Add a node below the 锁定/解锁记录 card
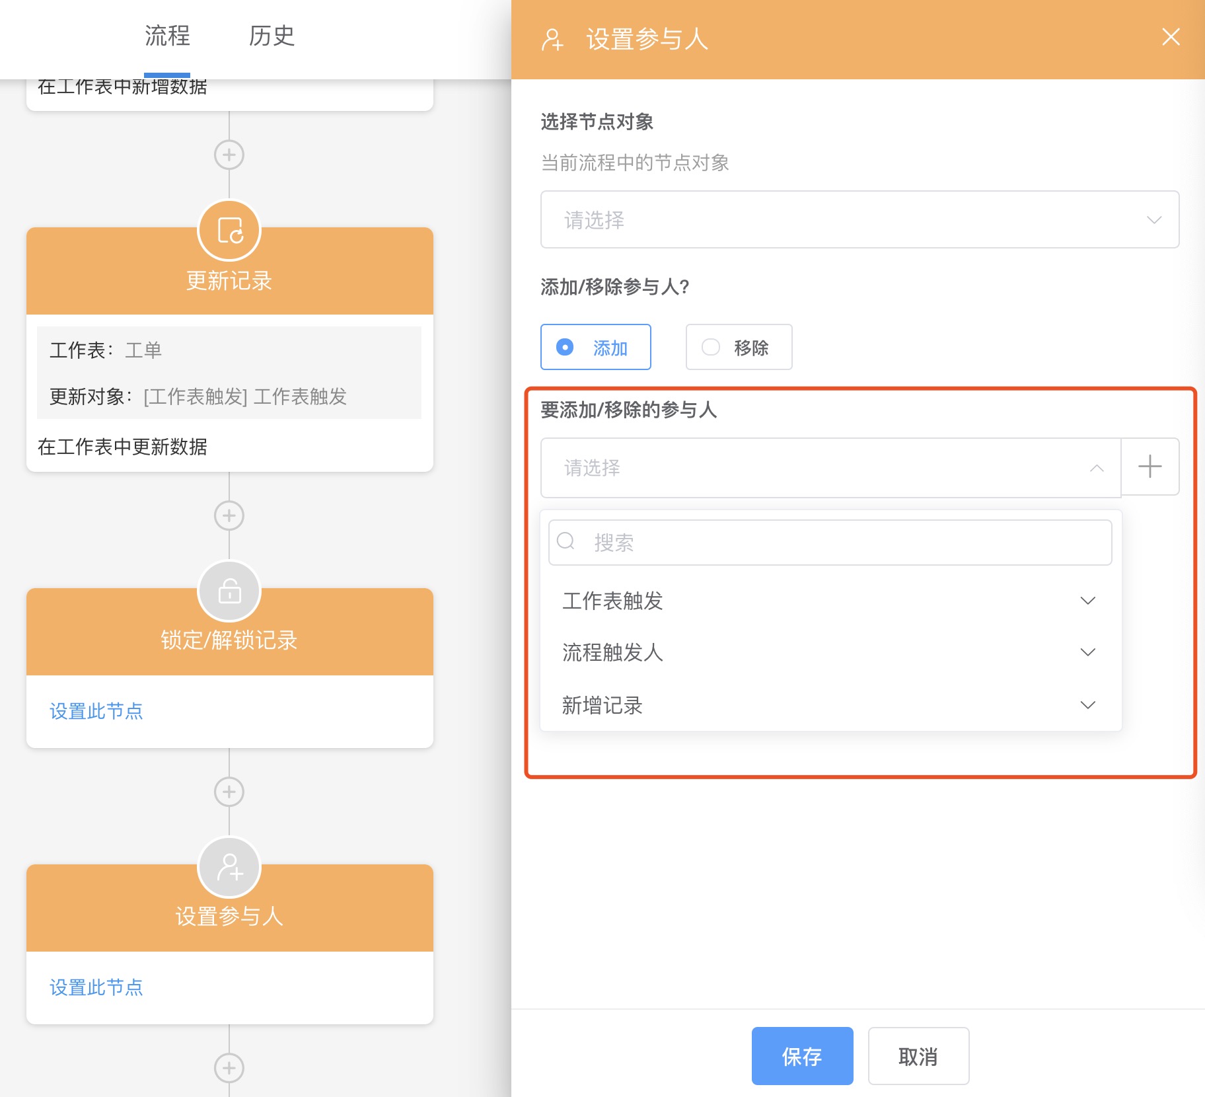The width and height of the screenshot is (1205, 1097). [x=229, y=792]
